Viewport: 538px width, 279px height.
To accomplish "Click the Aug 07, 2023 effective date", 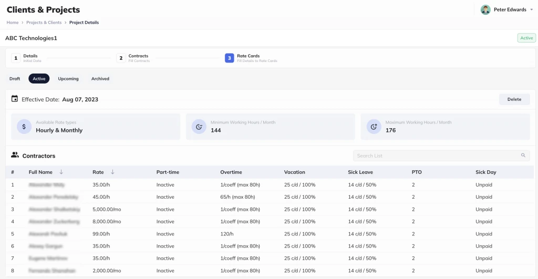I will (x=80, y=99).
